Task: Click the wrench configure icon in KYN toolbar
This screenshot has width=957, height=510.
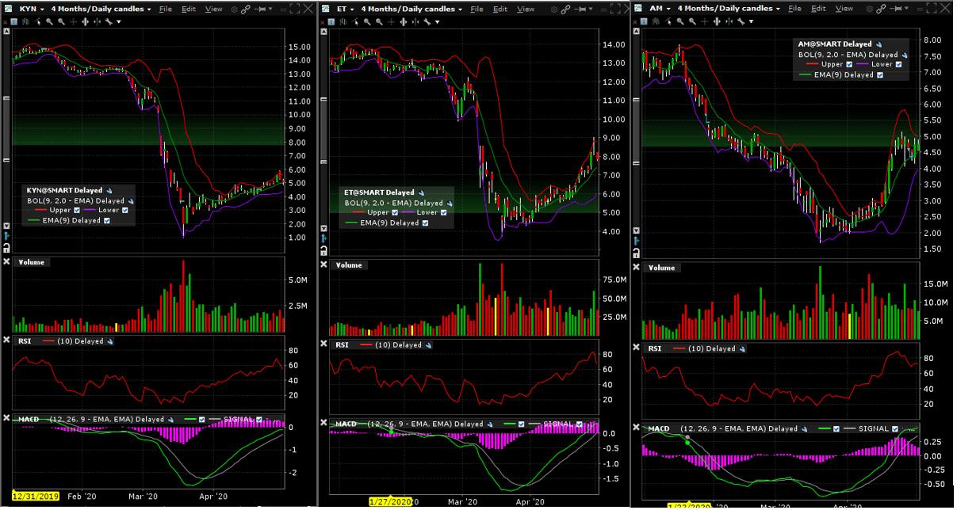Action: click(x=109, y=21)
